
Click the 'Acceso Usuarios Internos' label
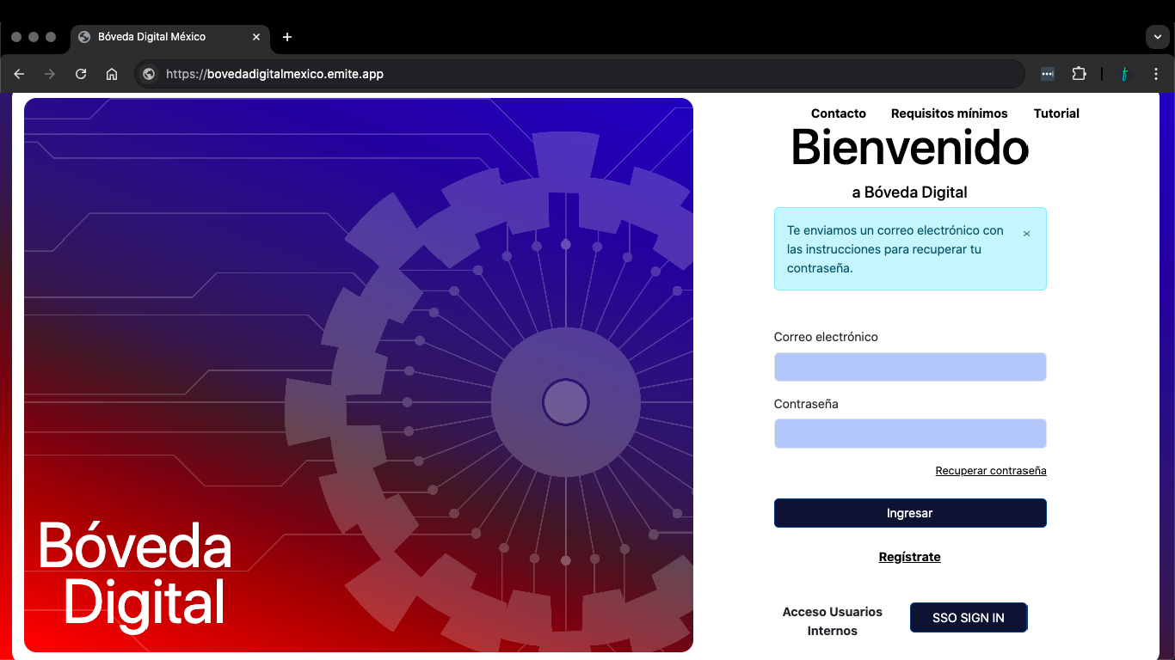(833, 621)
